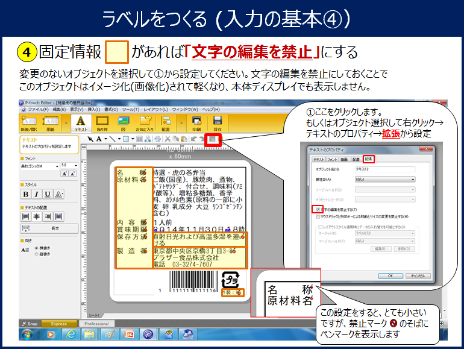Viewport: 464px width, 349px height.
Task: Toggle レイアウトスタイル適用時 data swap checkbox
Action: point(320,227)
